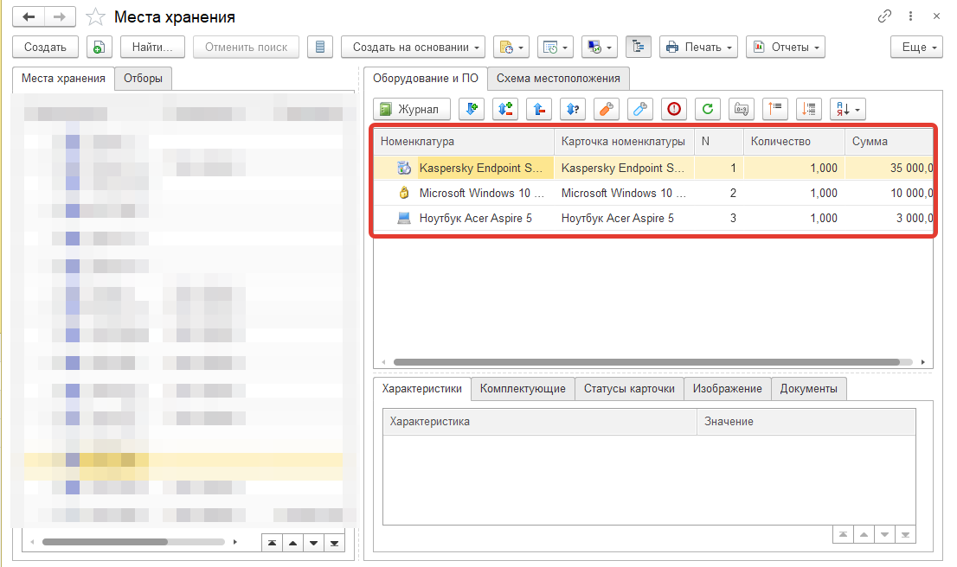Click the red exclamation warning icon
This screenshot has width=957, height=567.
[x=673, y=109]
